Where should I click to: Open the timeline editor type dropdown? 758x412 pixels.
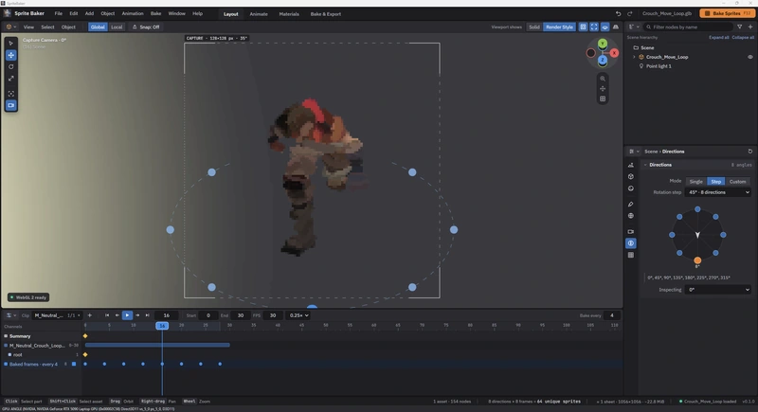[x=10, y=315]
